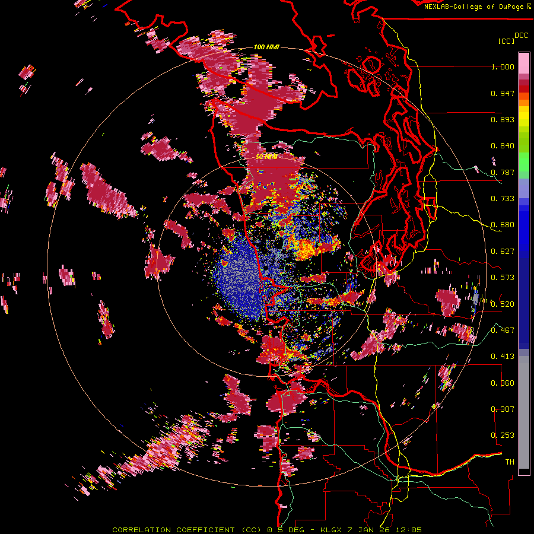Click the 0.467 color scale label

503,330
